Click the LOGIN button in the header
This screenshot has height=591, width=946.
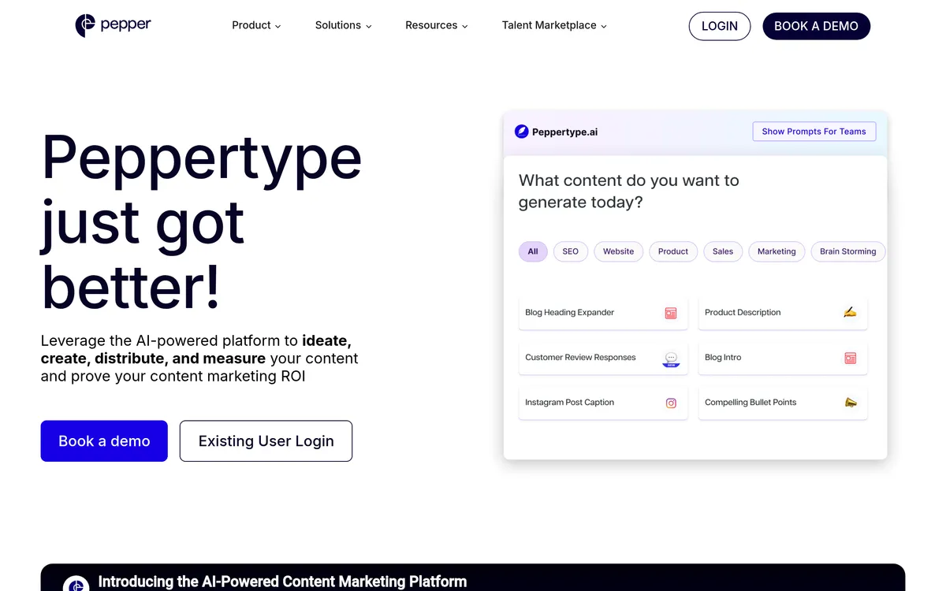pyautogui.click(x=719, y=26)
